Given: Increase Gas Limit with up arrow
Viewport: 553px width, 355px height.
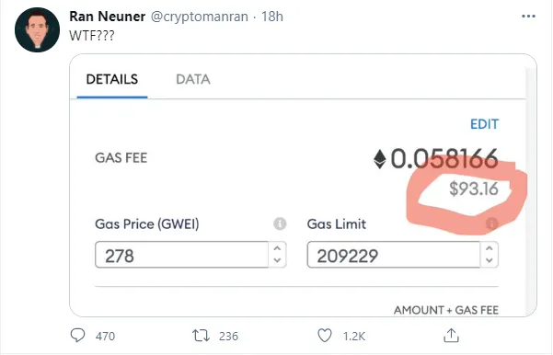Looking at the screenshot, I should (490, 248).
